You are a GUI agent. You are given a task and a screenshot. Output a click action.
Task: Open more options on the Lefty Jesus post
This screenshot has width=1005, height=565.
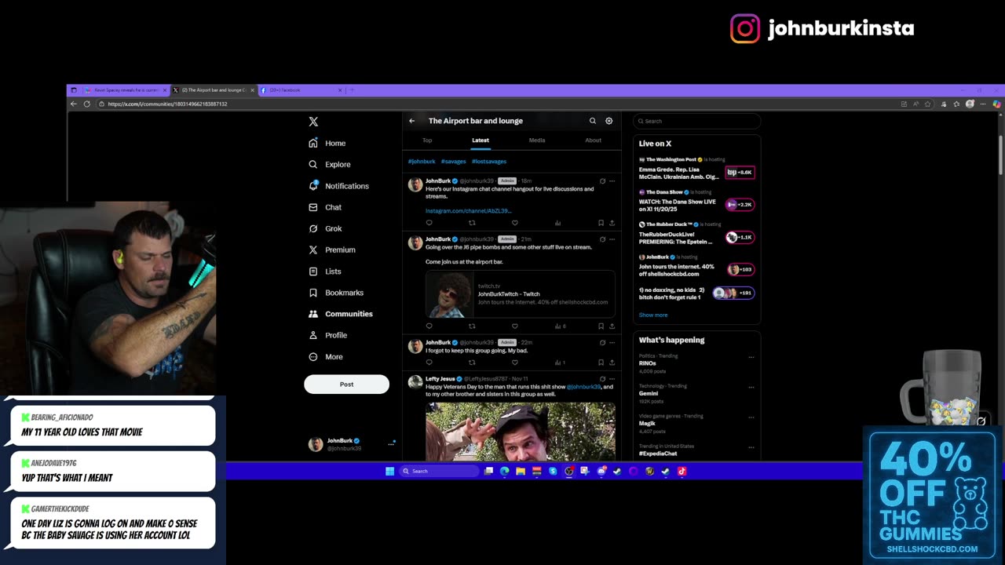pos(612,379)
